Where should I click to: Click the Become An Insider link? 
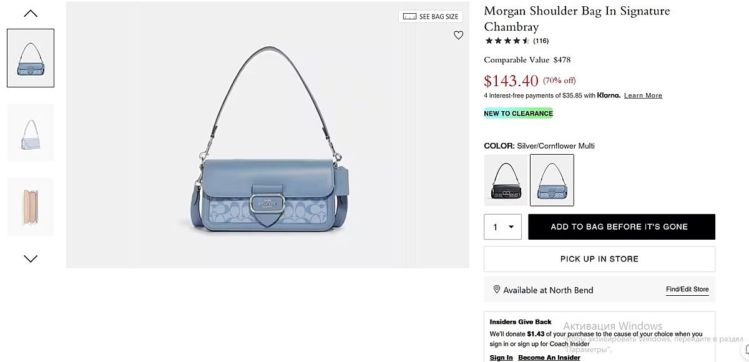(x=549, y=358)
